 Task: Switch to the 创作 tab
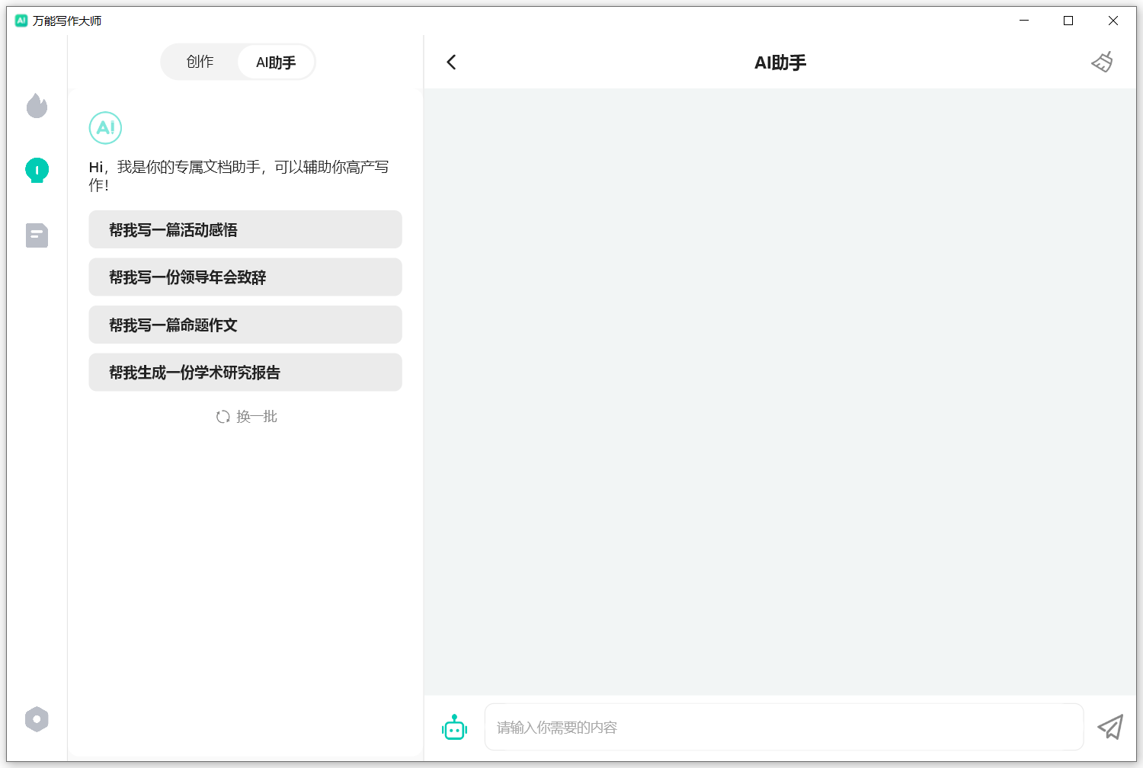point(200,62)
